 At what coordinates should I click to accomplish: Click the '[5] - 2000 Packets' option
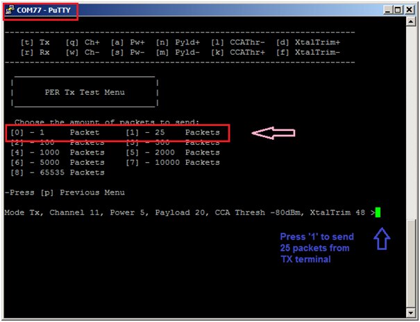[173, 152]
